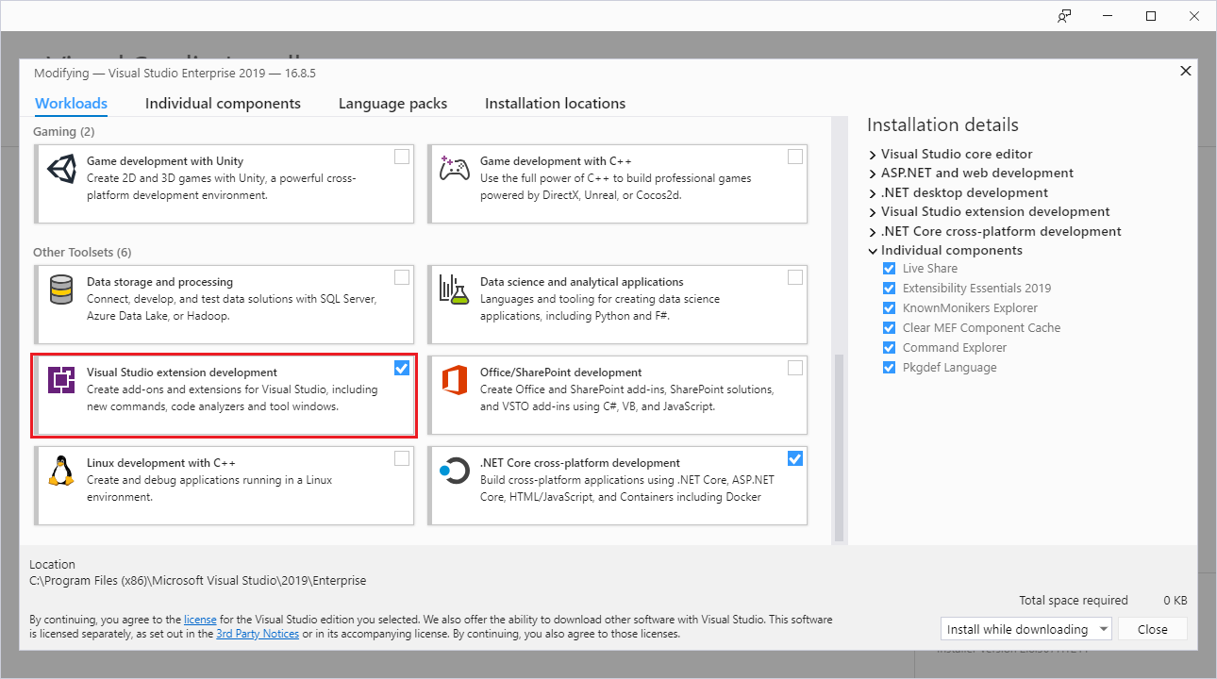Click the Close button
The image size is (1217, 679).
(x=1152, y=629)
